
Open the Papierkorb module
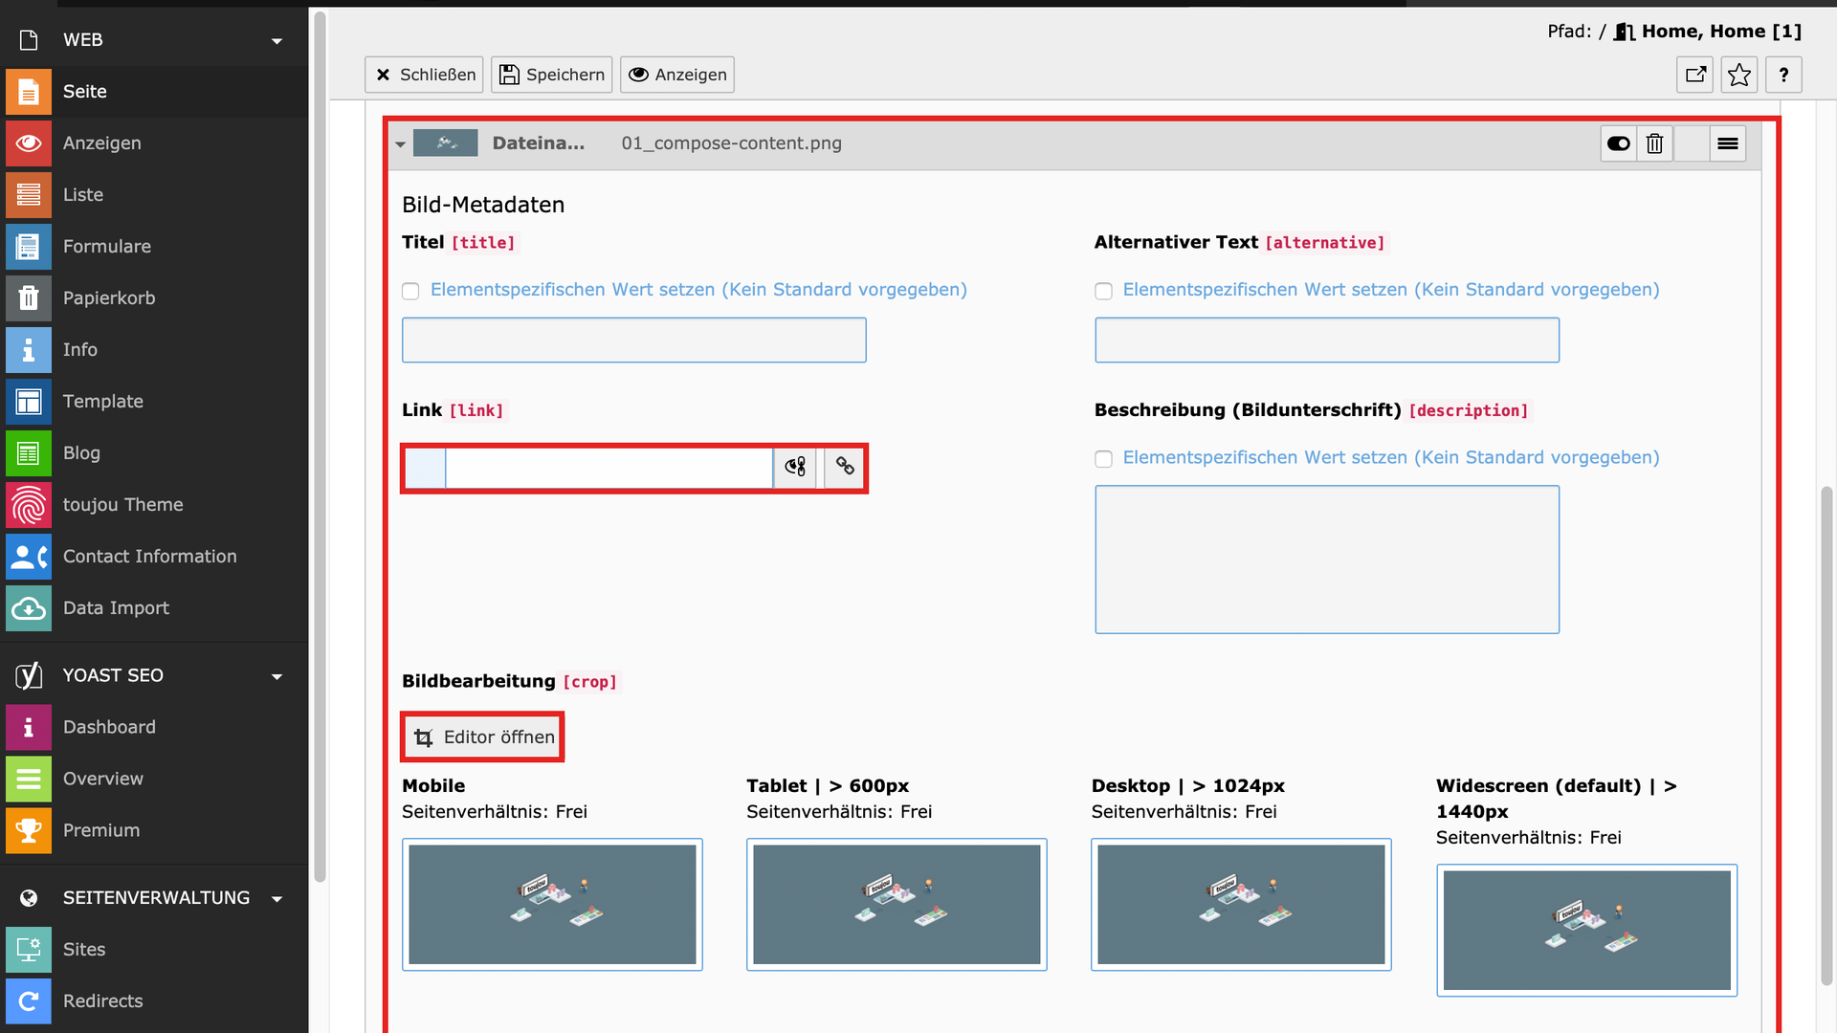coord(109,298)
